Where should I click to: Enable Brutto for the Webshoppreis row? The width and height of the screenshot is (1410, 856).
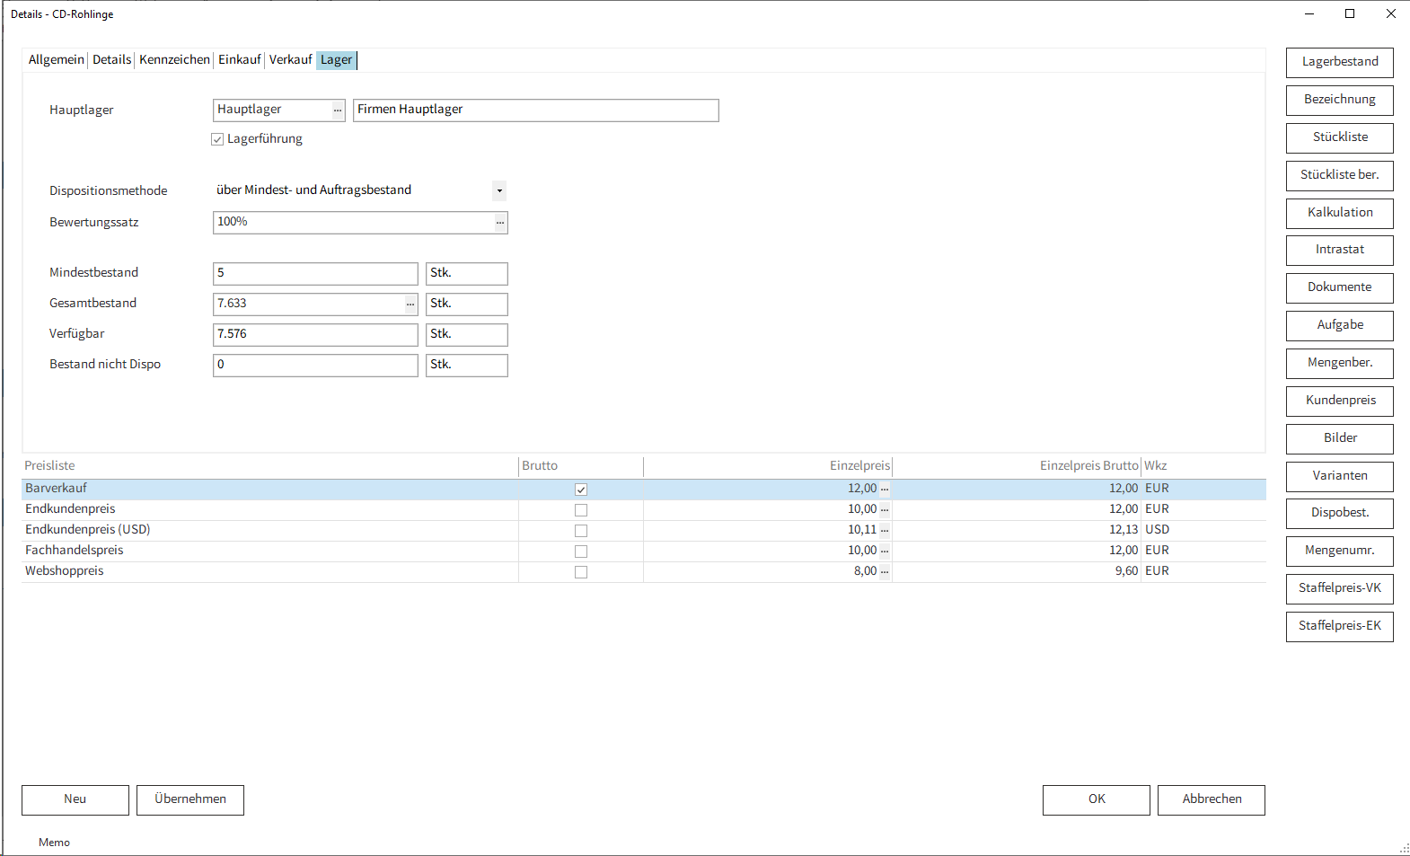(x=581, y=572)
